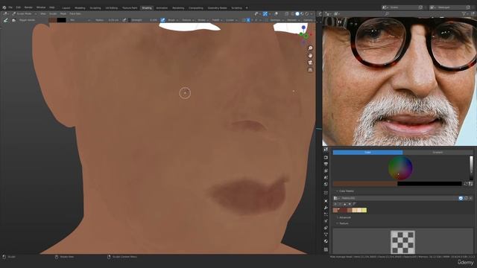Viewport: 477px width, 268px height.
Task: Select the first pink-brown palette swatch
Action: 335,210
